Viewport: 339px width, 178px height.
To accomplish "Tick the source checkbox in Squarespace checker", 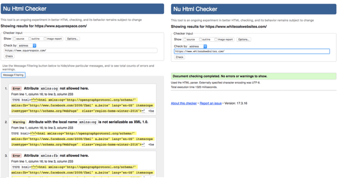I will 14,39.
